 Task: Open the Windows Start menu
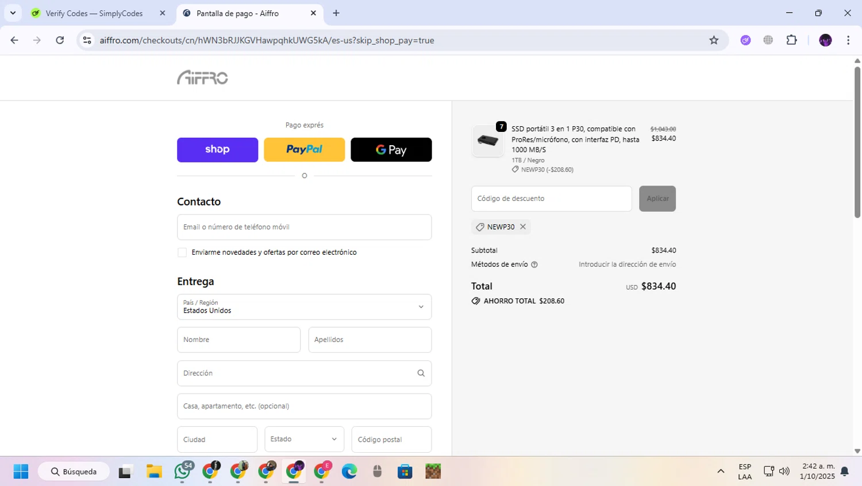click(21, 472)
